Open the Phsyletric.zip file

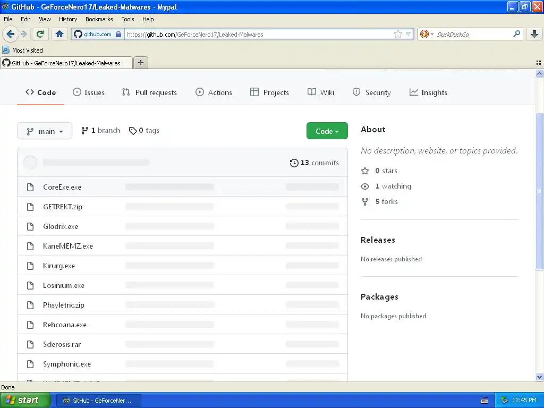coord(64,305)
